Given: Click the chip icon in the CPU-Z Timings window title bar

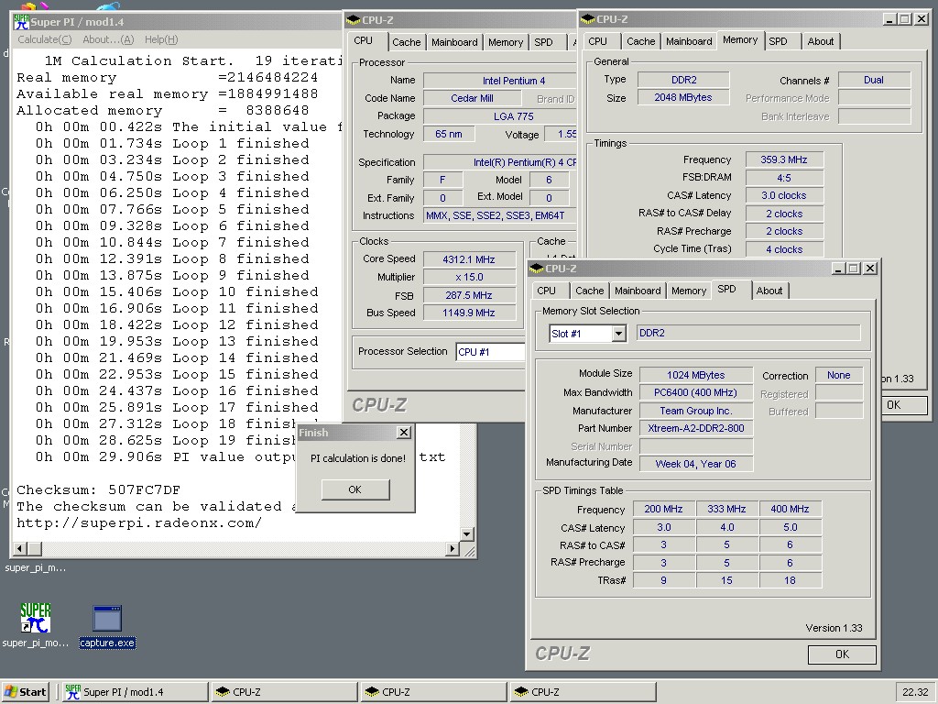Looking at the screenshot, I should click(x=588, y=20).
